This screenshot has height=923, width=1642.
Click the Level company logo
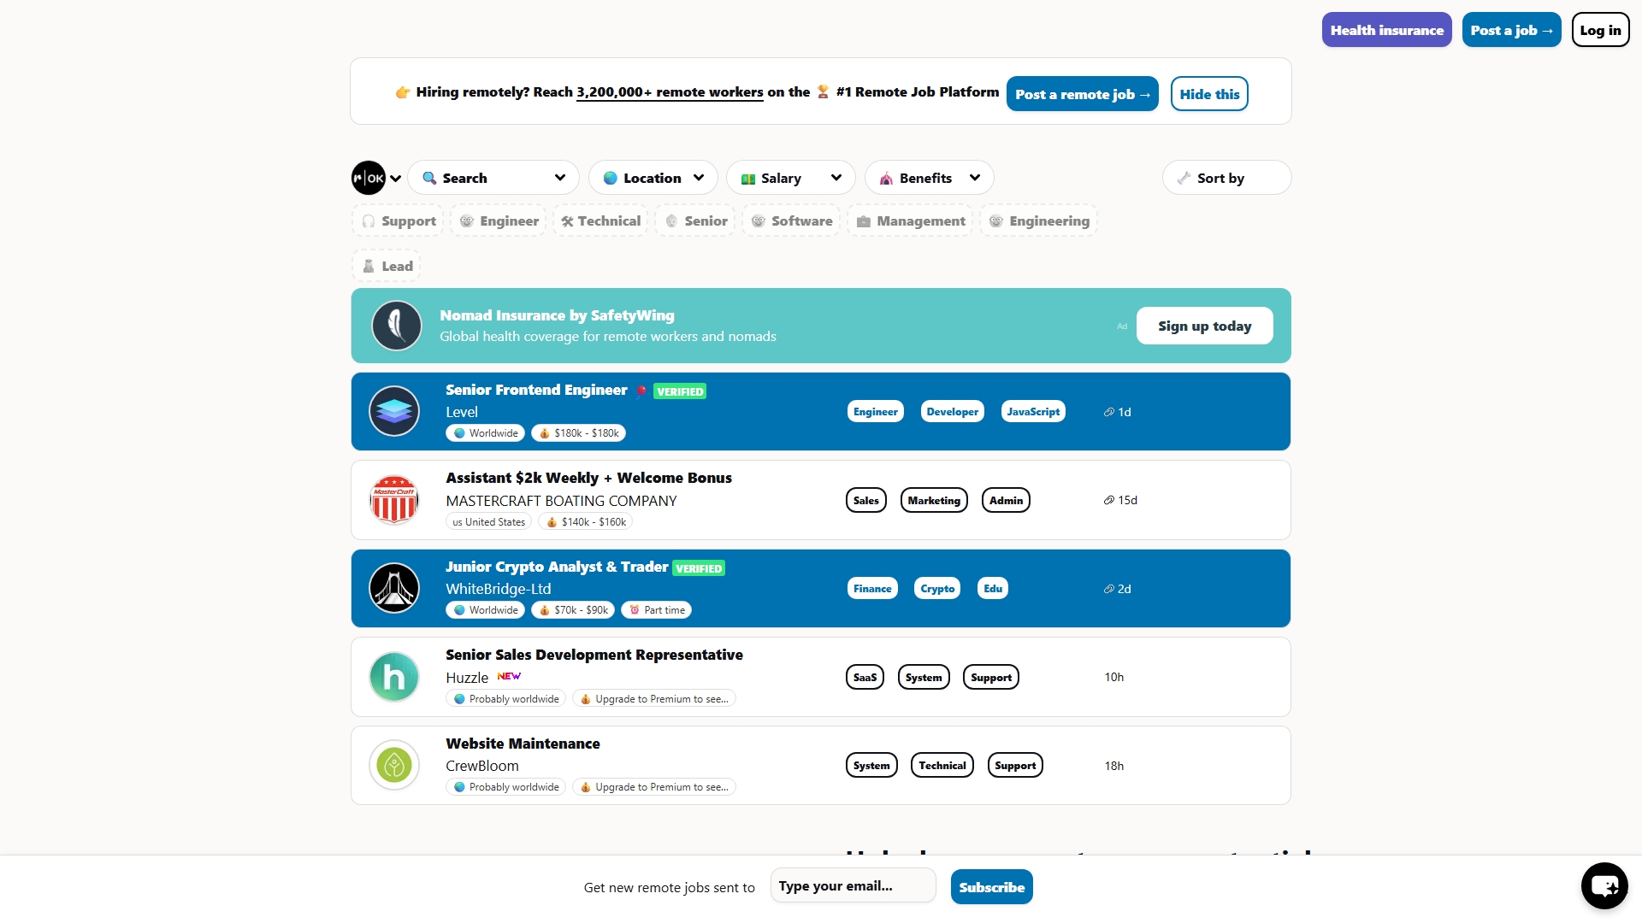[394, 411]
